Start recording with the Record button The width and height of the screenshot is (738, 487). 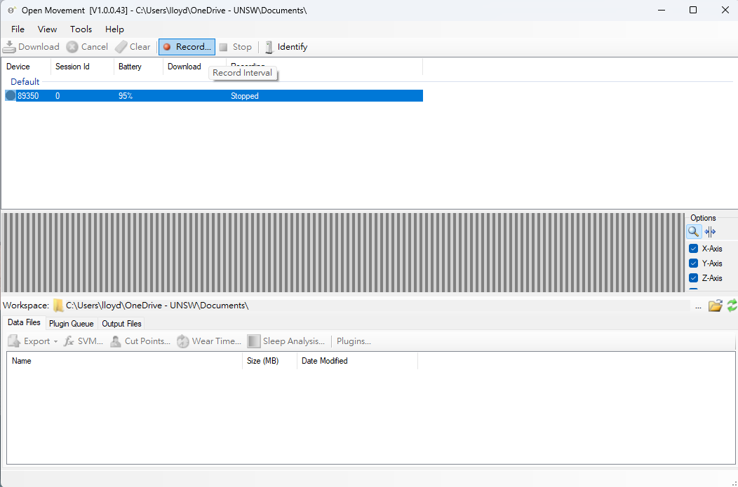point(187,46)
